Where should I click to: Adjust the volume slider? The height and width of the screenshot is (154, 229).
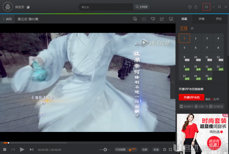105,149
